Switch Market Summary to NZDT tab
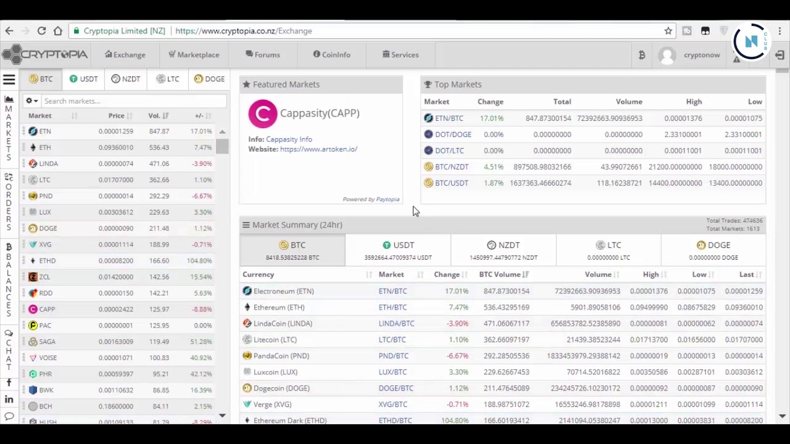The height and width of the screenshot is (444, 790). (x=503, y=250)
